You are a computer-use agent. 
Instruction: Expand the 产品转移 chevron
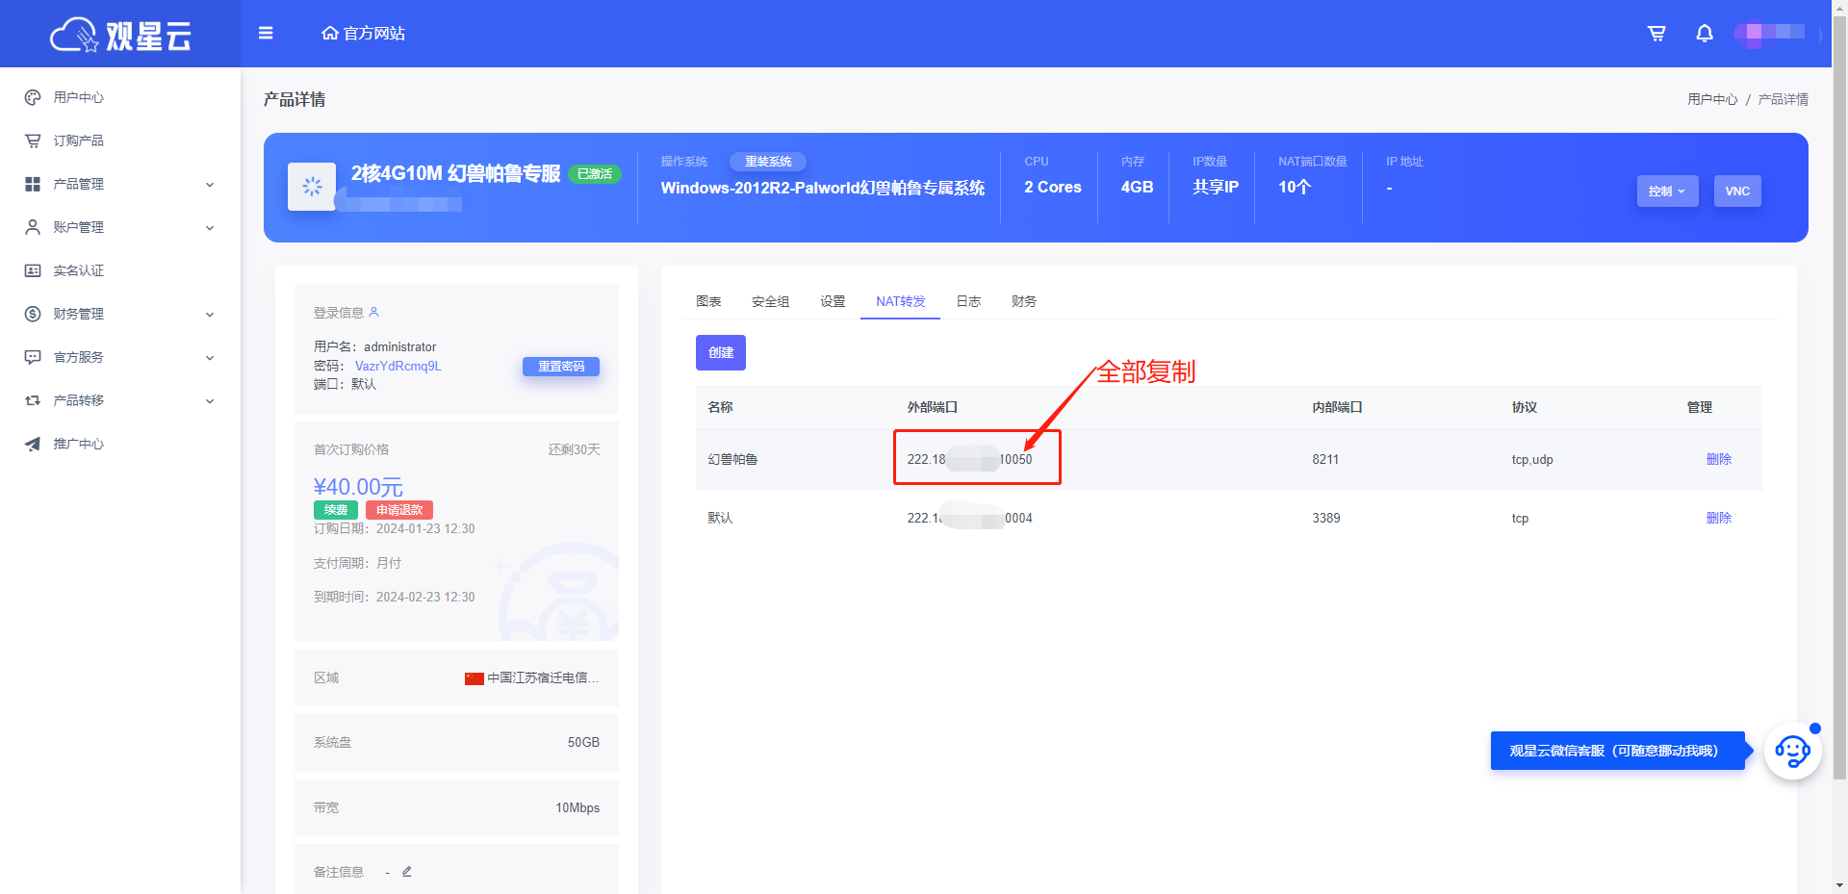pyautogui.click(x=210, y=401)
